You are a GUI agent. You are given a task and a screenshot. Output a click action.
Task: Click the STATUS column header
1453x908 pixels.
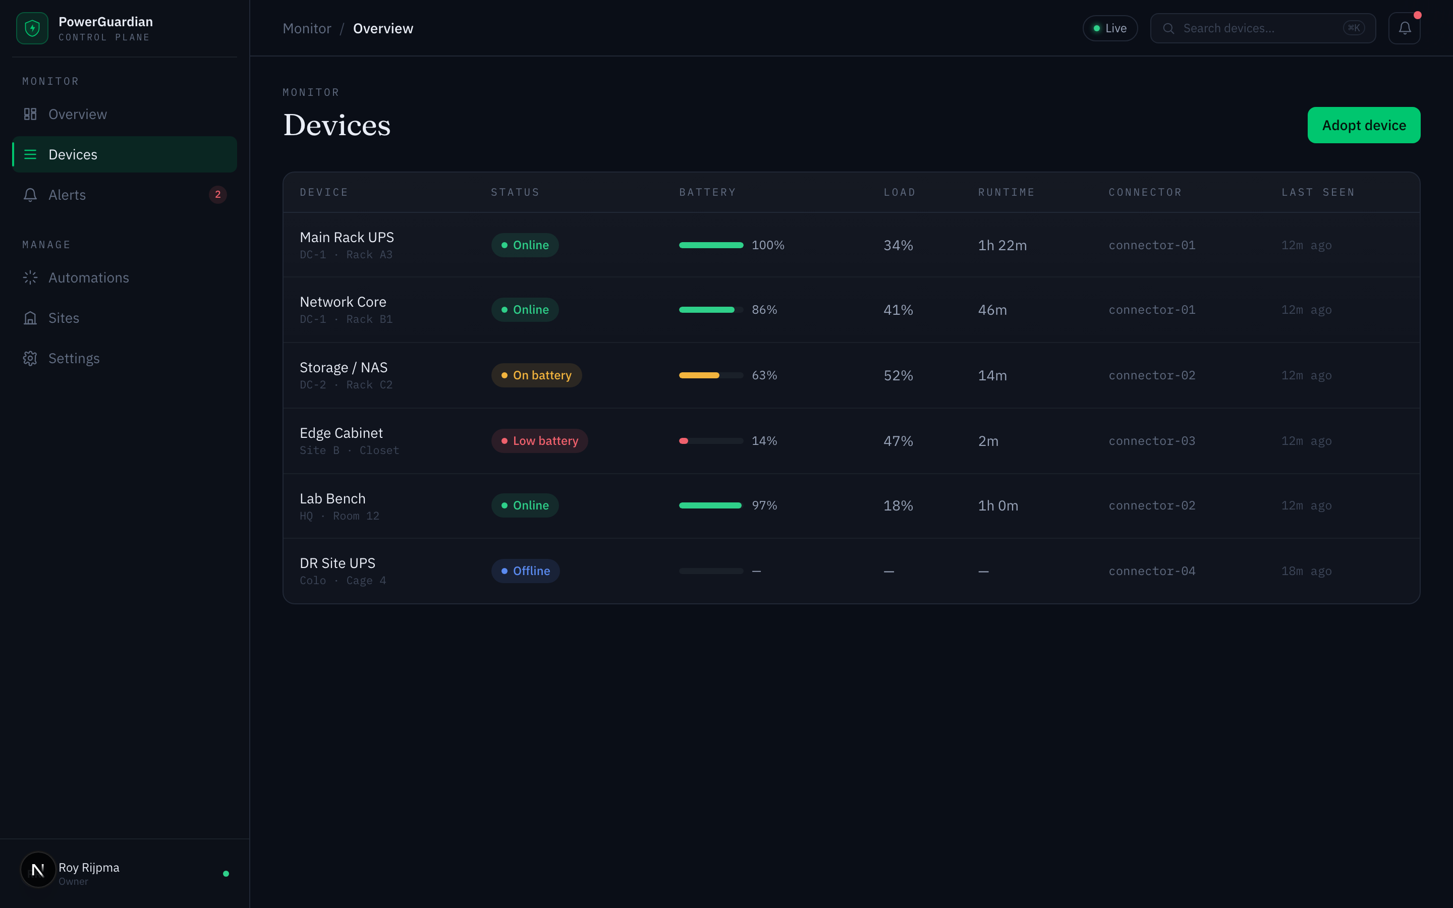coord(515,192)
